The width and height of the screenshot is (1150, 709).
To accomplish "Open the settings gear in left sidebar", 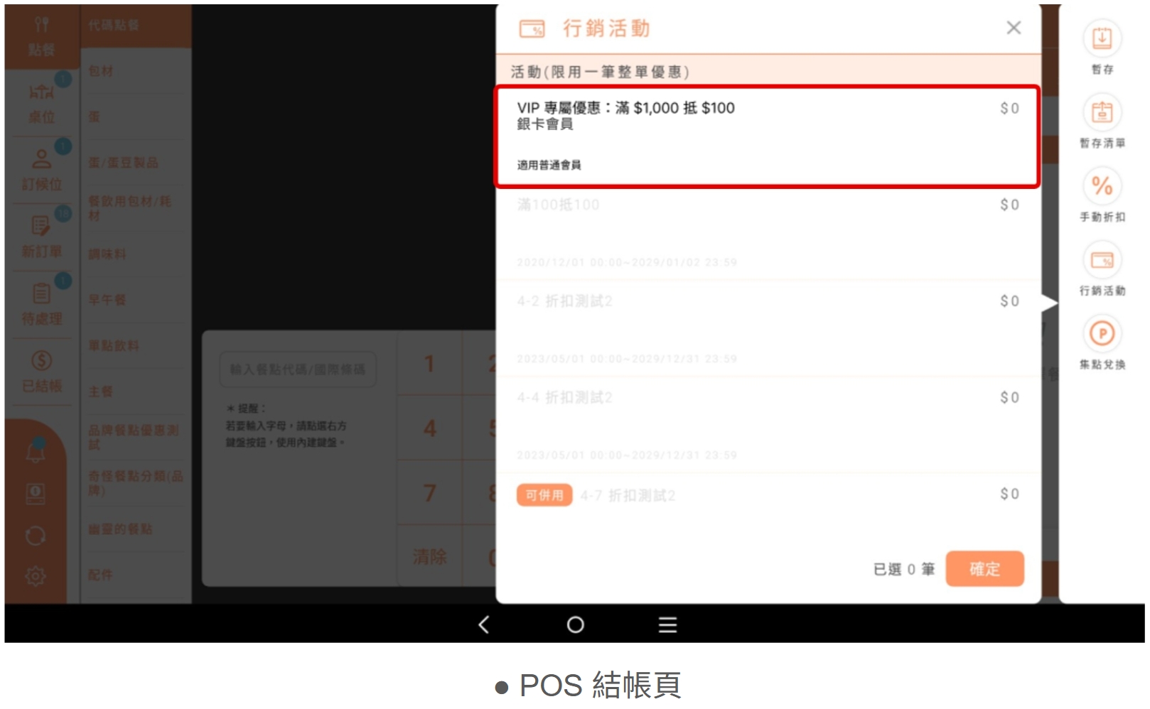I will point(36,575).
